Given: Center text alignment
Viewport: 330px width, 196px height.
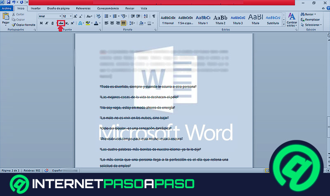Looking at the screenshot, I should 112,23.
